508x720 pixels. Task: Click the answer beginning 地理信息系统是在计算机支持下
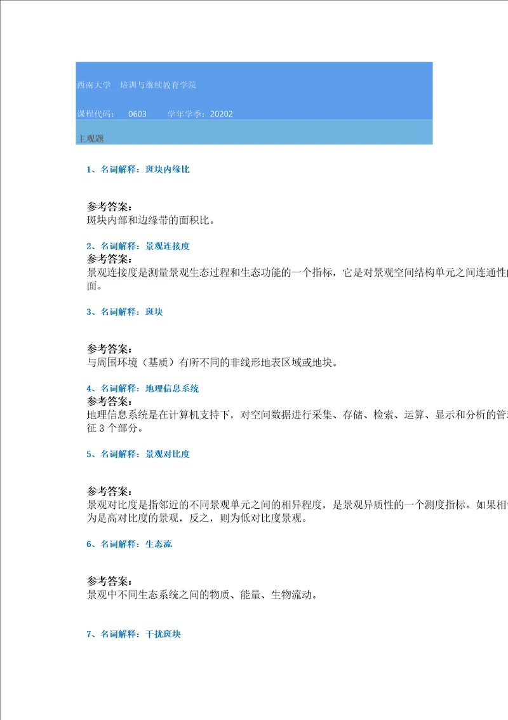[297, 415]
